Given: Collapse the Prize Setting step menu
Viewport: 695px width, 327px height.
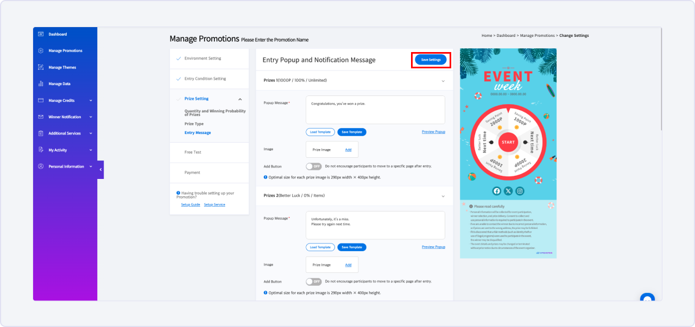Looking at the screenshot, I should (x=240, y=99).
